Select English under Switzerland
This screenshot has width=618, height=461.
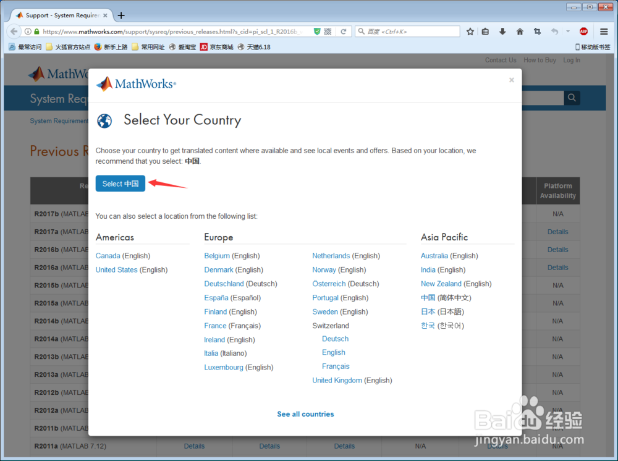[334, 352]
